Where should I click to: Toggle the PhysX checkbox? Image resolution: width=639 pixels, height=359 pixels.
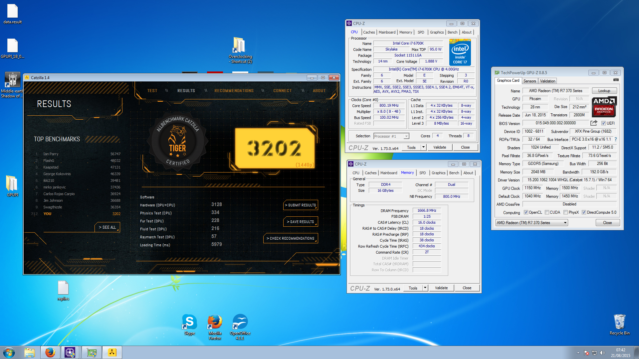565,212
